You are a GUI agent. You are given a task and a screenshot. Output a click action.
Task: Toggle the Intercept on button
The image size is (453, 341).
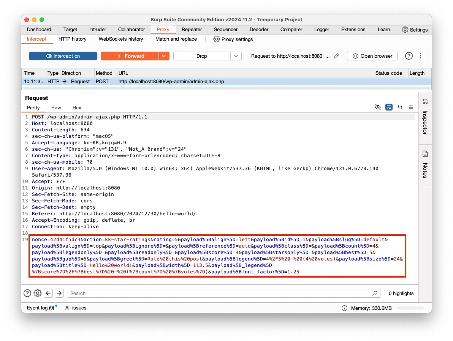(63, 56)
